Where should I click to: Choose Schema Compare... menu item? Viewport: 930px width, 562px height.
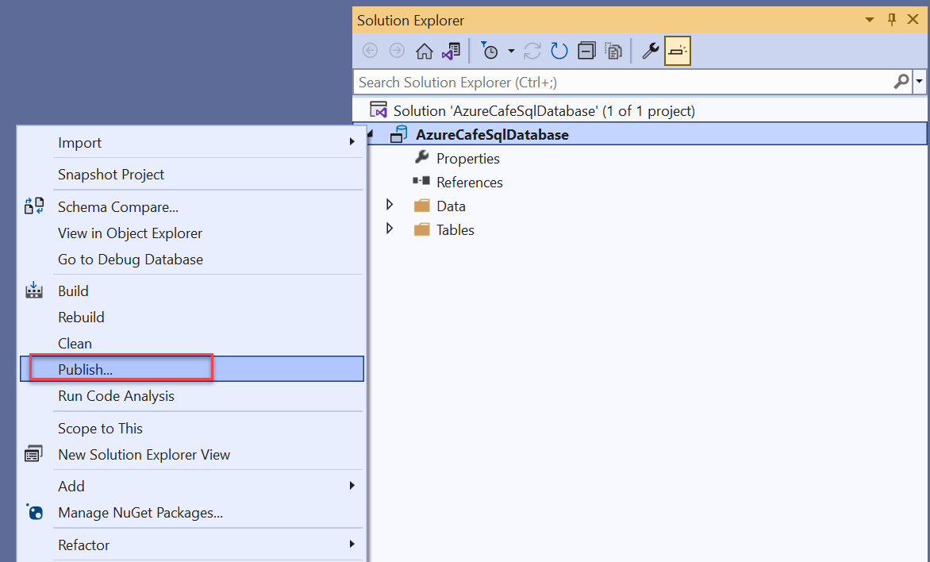coord(191,206)
